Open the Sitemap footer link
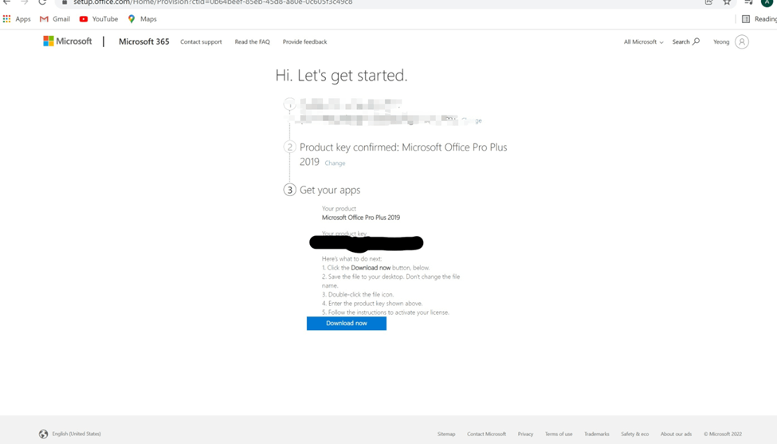 [446, 434]
